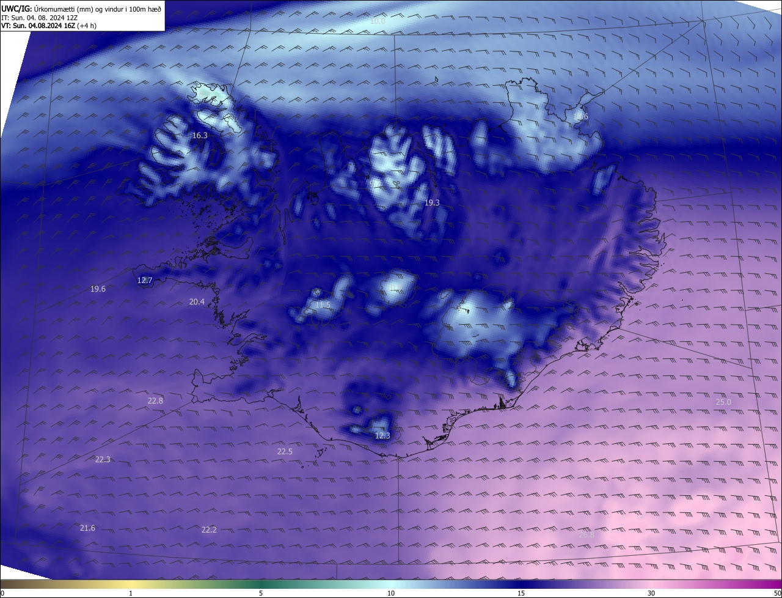The width and height of the screenshot is (782, 598).
Task: Click the 11.5 value label on the map
Action: pos(323,305)
